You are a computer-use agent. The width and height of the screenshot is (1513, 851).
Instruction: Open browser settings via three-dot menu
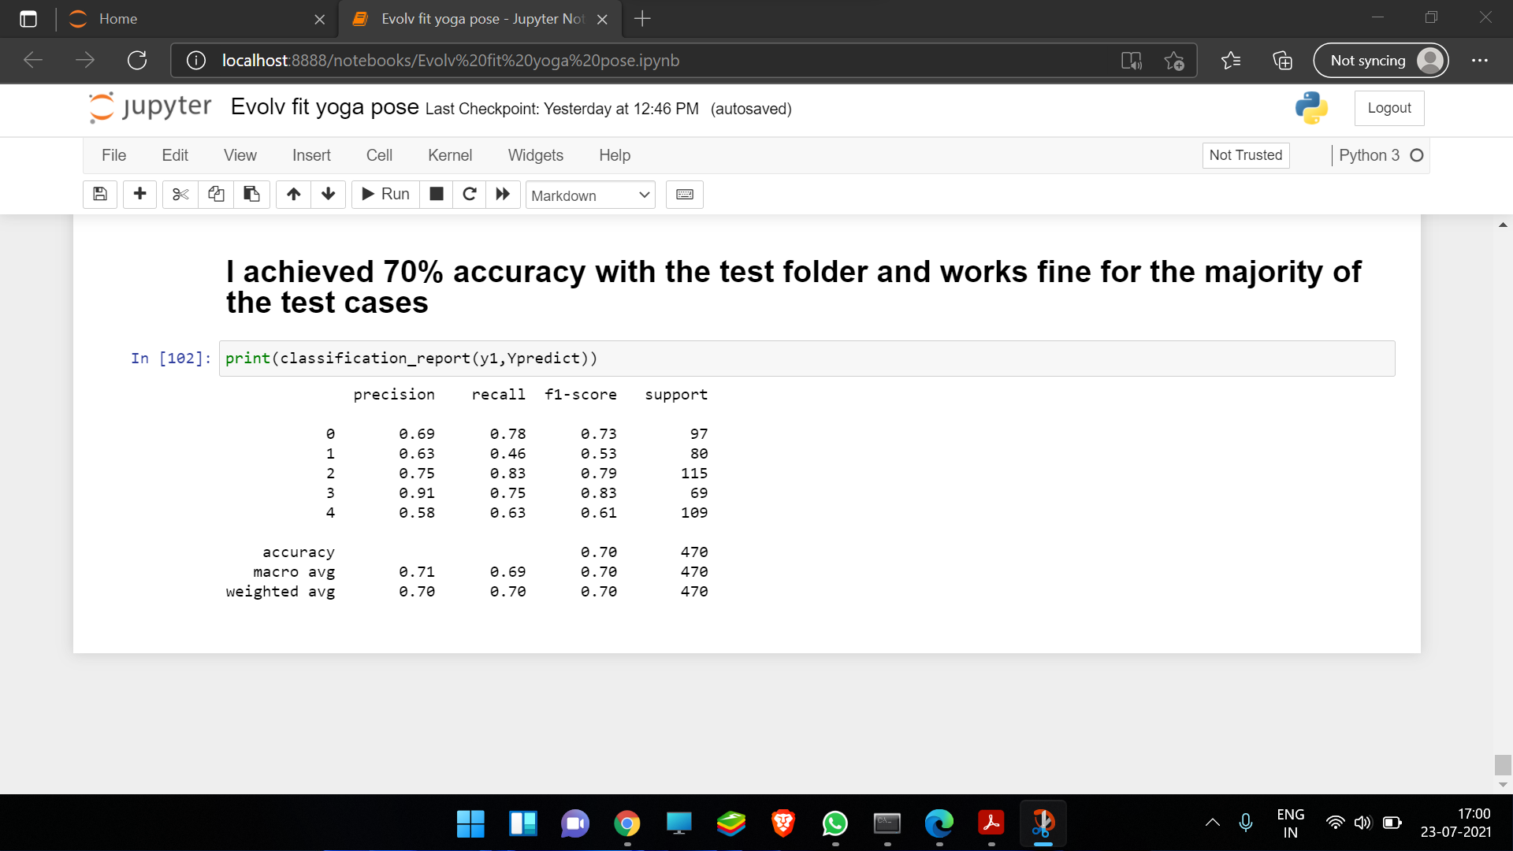coord(1480,60)
